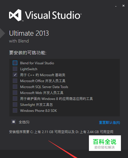The image size is (128, 158).
Task: Enable Silverlight 开发工具包 checkbox
Action: click(15, 104)
